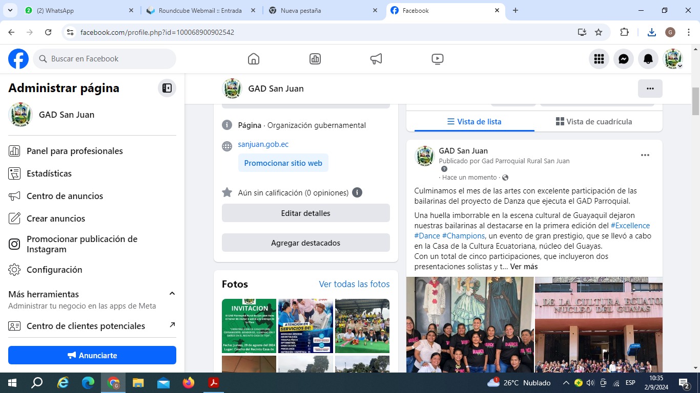
Task: Open the sanjuan.gob.ec website link
Action: click(x=263, y=144)
